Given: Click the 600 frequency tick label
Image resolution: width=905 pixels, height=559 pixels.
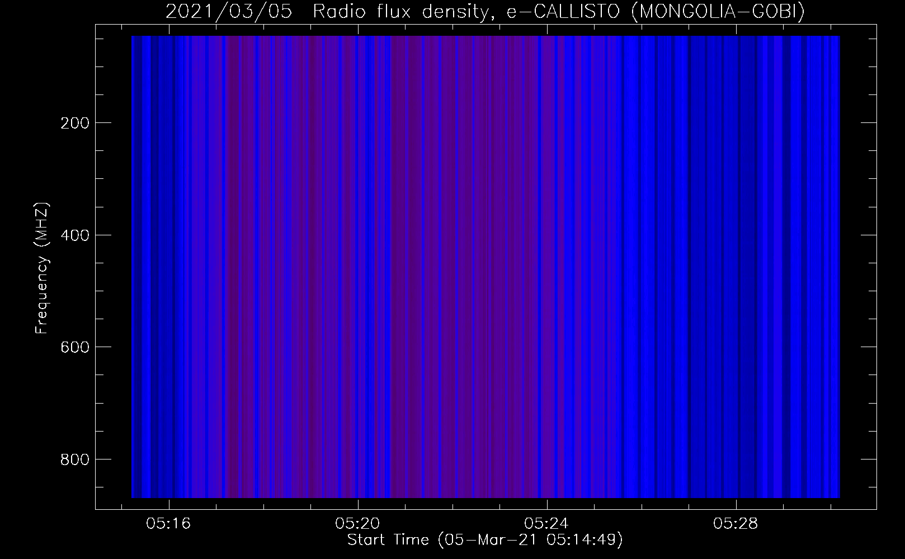Looking at the screenshot, I should click(74, 347).
